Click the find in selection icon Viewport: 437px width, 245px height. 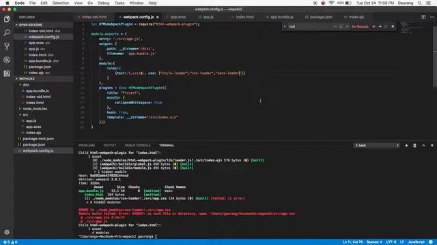[386, 27]
